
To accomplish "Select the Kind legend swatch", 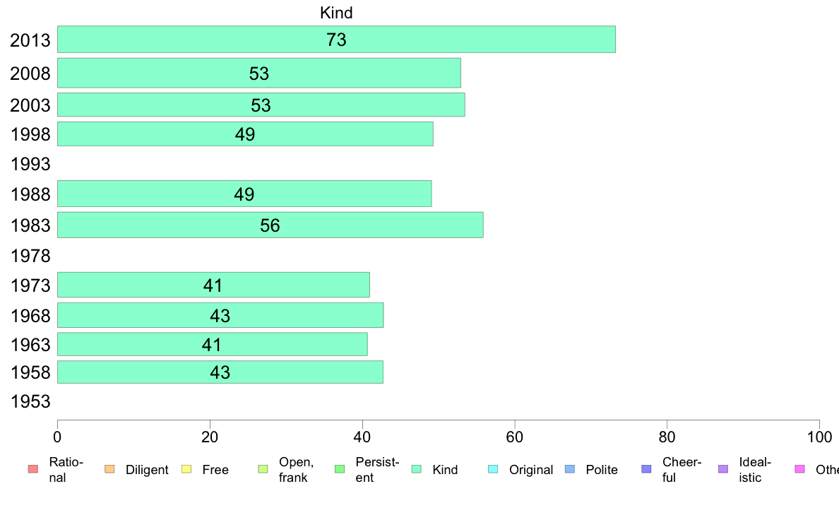I will 416,469.
